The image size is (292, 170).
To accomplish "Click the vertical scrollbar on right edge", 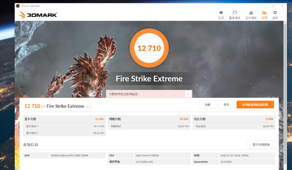I will click(x=285, y=81).
